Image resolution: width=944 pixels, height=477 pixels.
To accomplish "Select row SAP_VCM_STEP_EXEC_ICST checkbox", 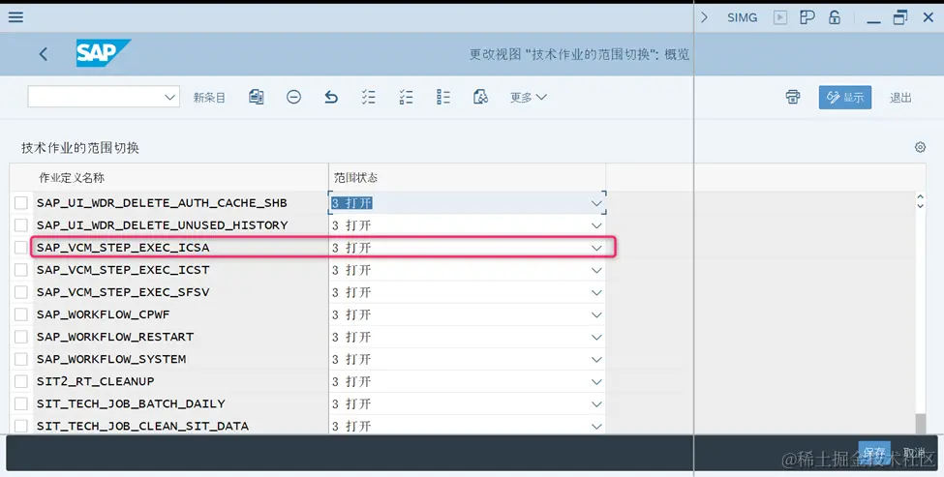I will point(21,270).
